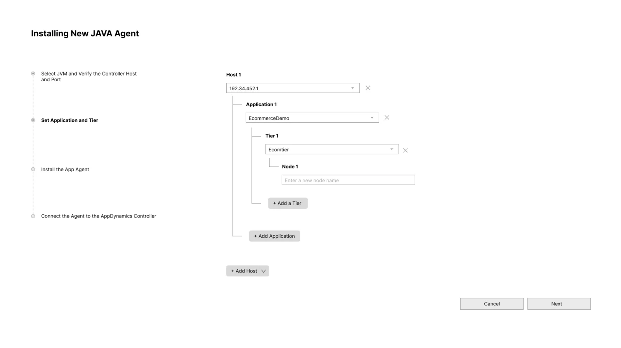This screenshot has width=621, height=348.
Task: Click the Install the App Agent step circle
Action: pyautogui.click(x=33, y=169)
